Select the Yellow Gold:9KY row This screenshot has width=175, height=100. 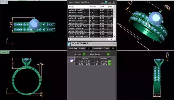point(90,10)
